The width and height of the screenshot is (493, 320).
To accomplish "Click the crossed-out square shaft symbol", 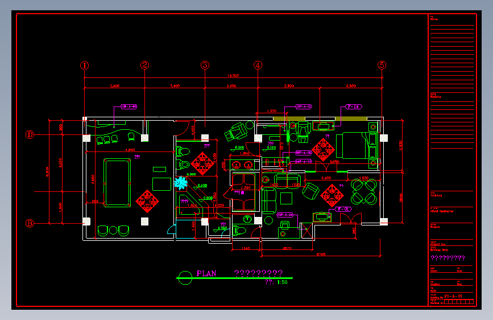I will pos(307,230).
